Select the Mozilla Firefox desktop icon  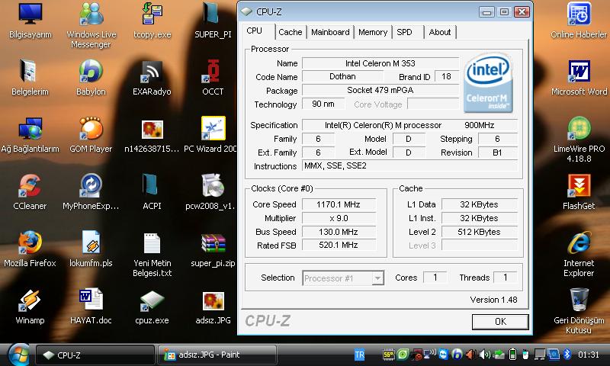click(x=30, y=243)
